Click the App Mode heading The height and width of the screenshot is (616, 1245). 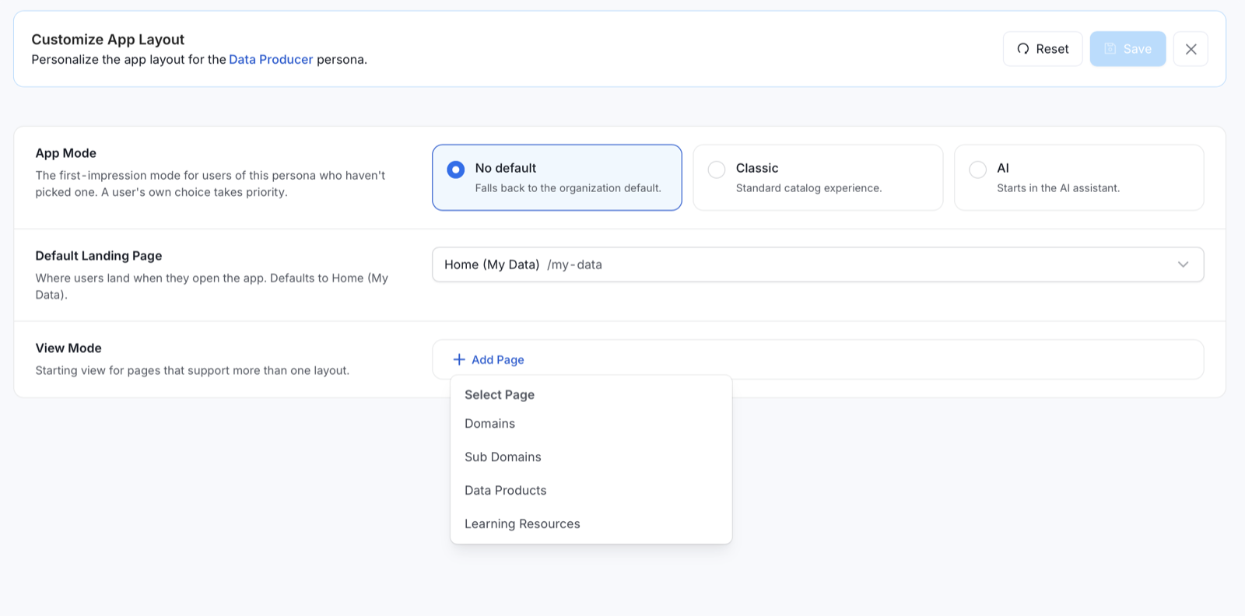click(x=66, y=153)
